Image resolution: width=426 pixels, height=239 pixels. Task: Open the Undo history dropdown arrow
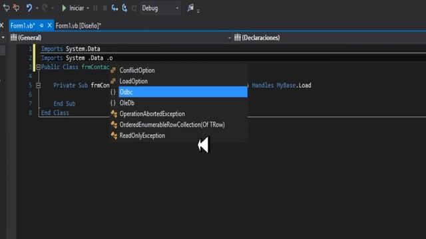(37, 9)
